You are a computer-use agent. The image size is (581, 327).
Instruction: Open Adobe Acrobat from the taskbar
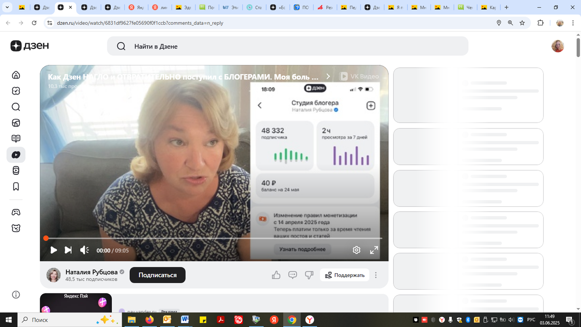pyautogui.click(x=221, y=320)
